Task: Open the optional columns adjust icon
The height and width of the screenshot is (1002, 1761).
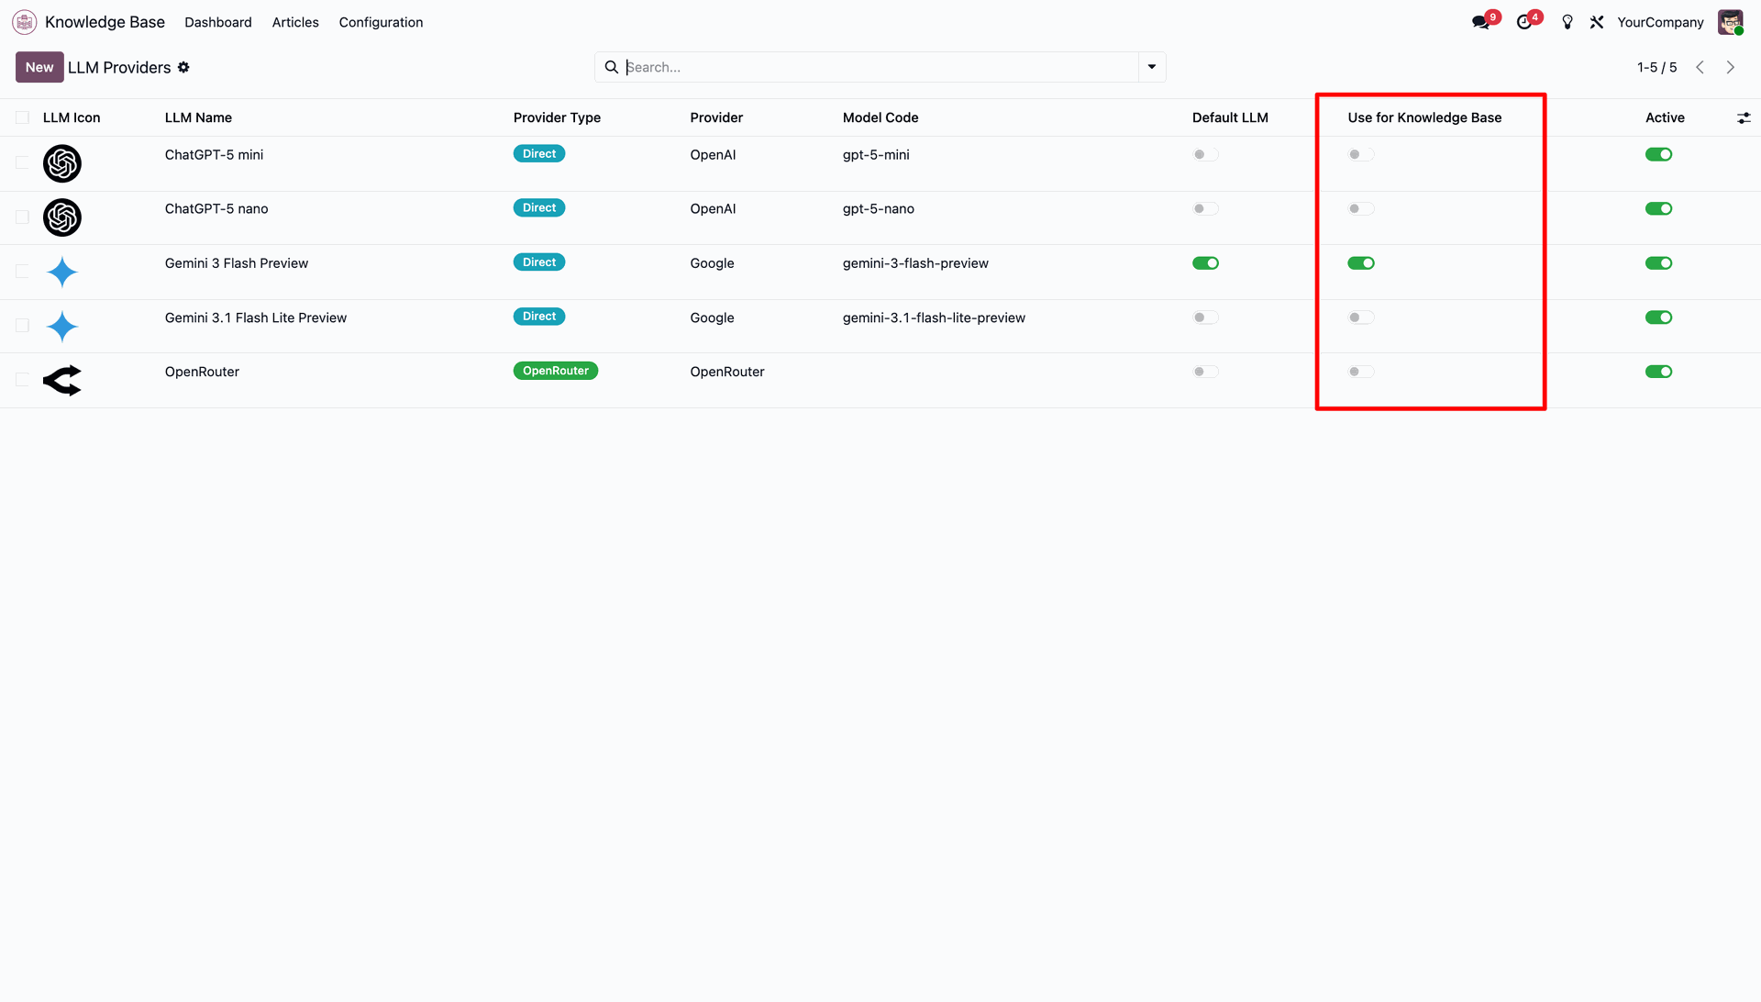Action: [1744, 117]
